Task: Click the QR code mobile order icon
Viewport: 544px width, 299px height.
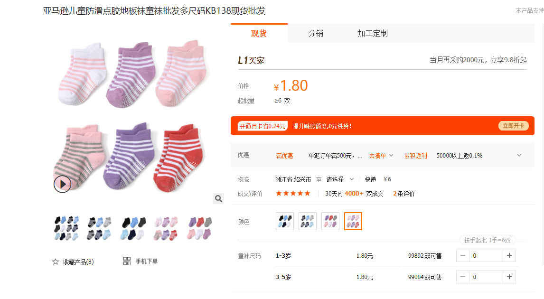Action: click(x=127, y=261)
